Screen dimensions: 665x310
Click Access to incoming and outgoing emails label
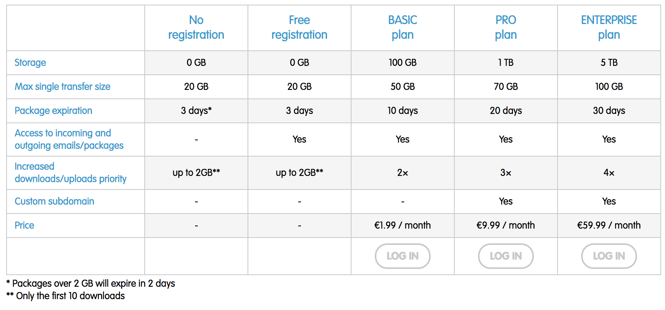(69, 139)
